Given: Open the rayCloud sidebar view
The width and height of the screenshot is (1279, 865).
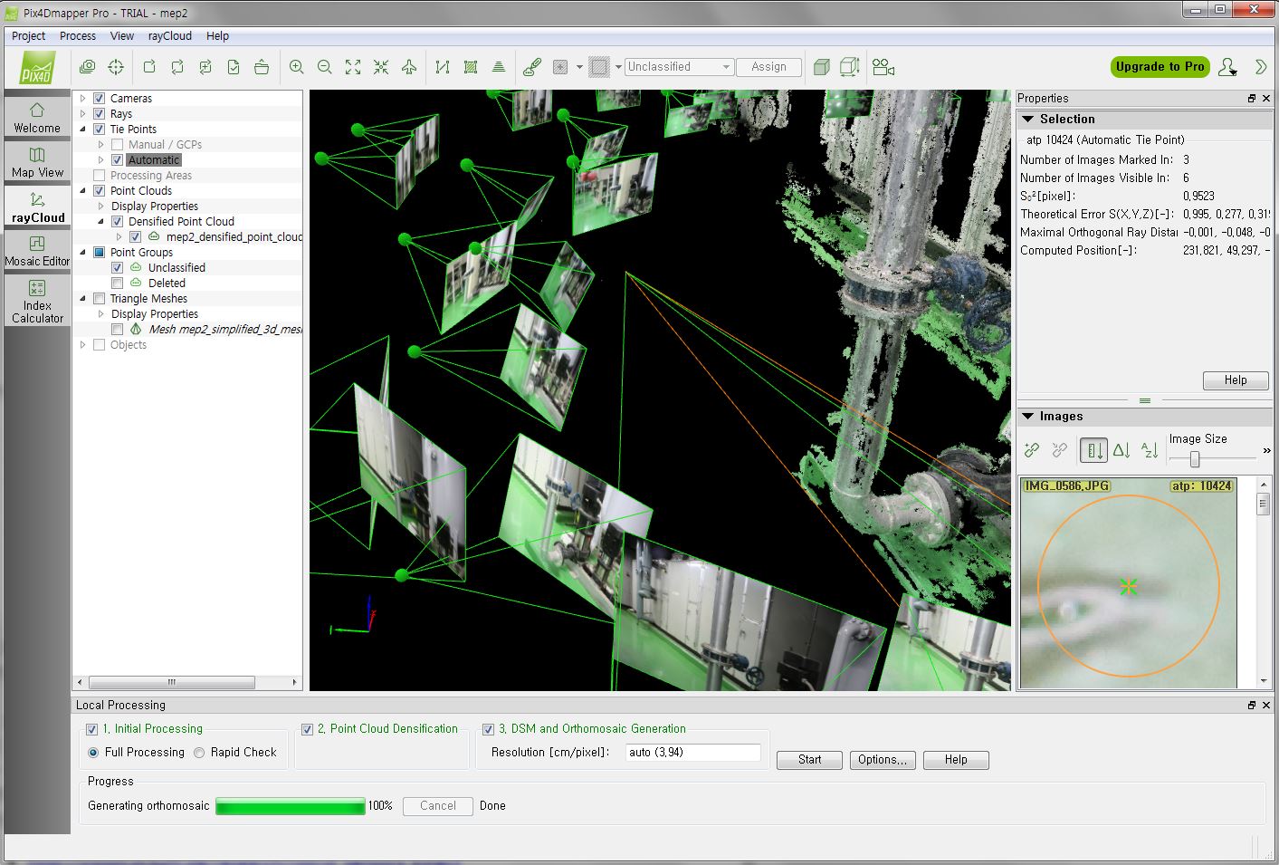Looking at the screenshot, I should click(37, 207).
